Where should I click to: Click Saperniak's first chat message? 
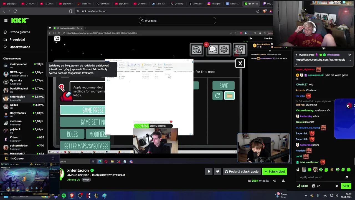coord(305,133)
